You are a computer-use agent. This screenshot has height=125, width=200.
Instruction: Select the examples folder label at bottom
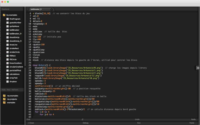click(11, 102)
